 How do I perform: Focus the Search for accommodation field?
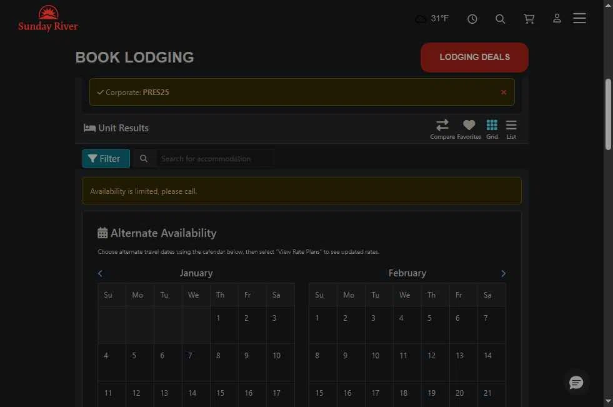pos(215,159)
